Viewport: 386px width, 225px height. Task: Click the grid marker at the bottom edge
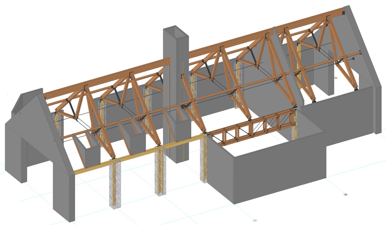[255, 220]
